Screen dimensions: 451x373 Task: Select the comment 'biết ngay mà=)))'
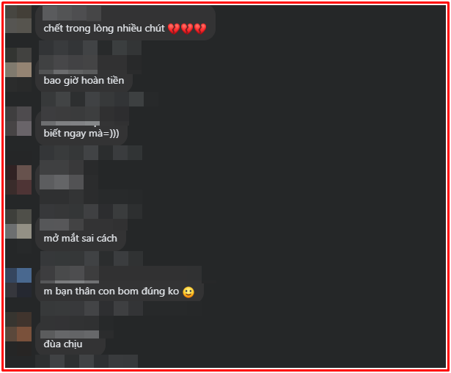[81, 134]
